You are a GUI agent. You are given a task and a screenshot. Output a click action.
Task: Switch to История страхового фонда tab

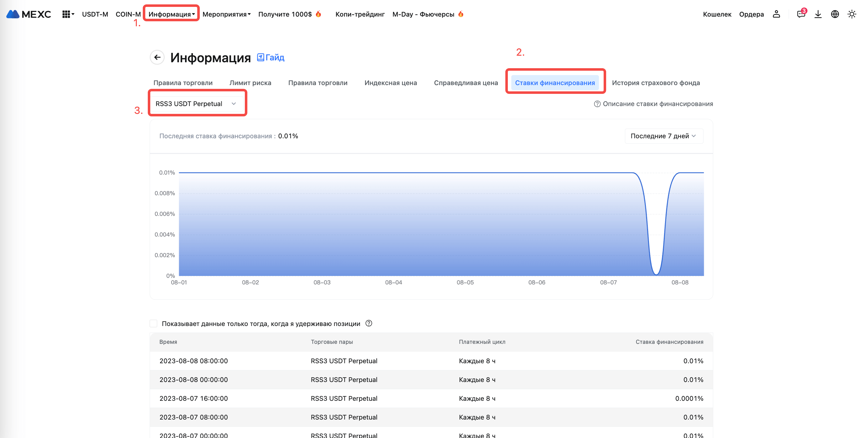tap(655, 83)
